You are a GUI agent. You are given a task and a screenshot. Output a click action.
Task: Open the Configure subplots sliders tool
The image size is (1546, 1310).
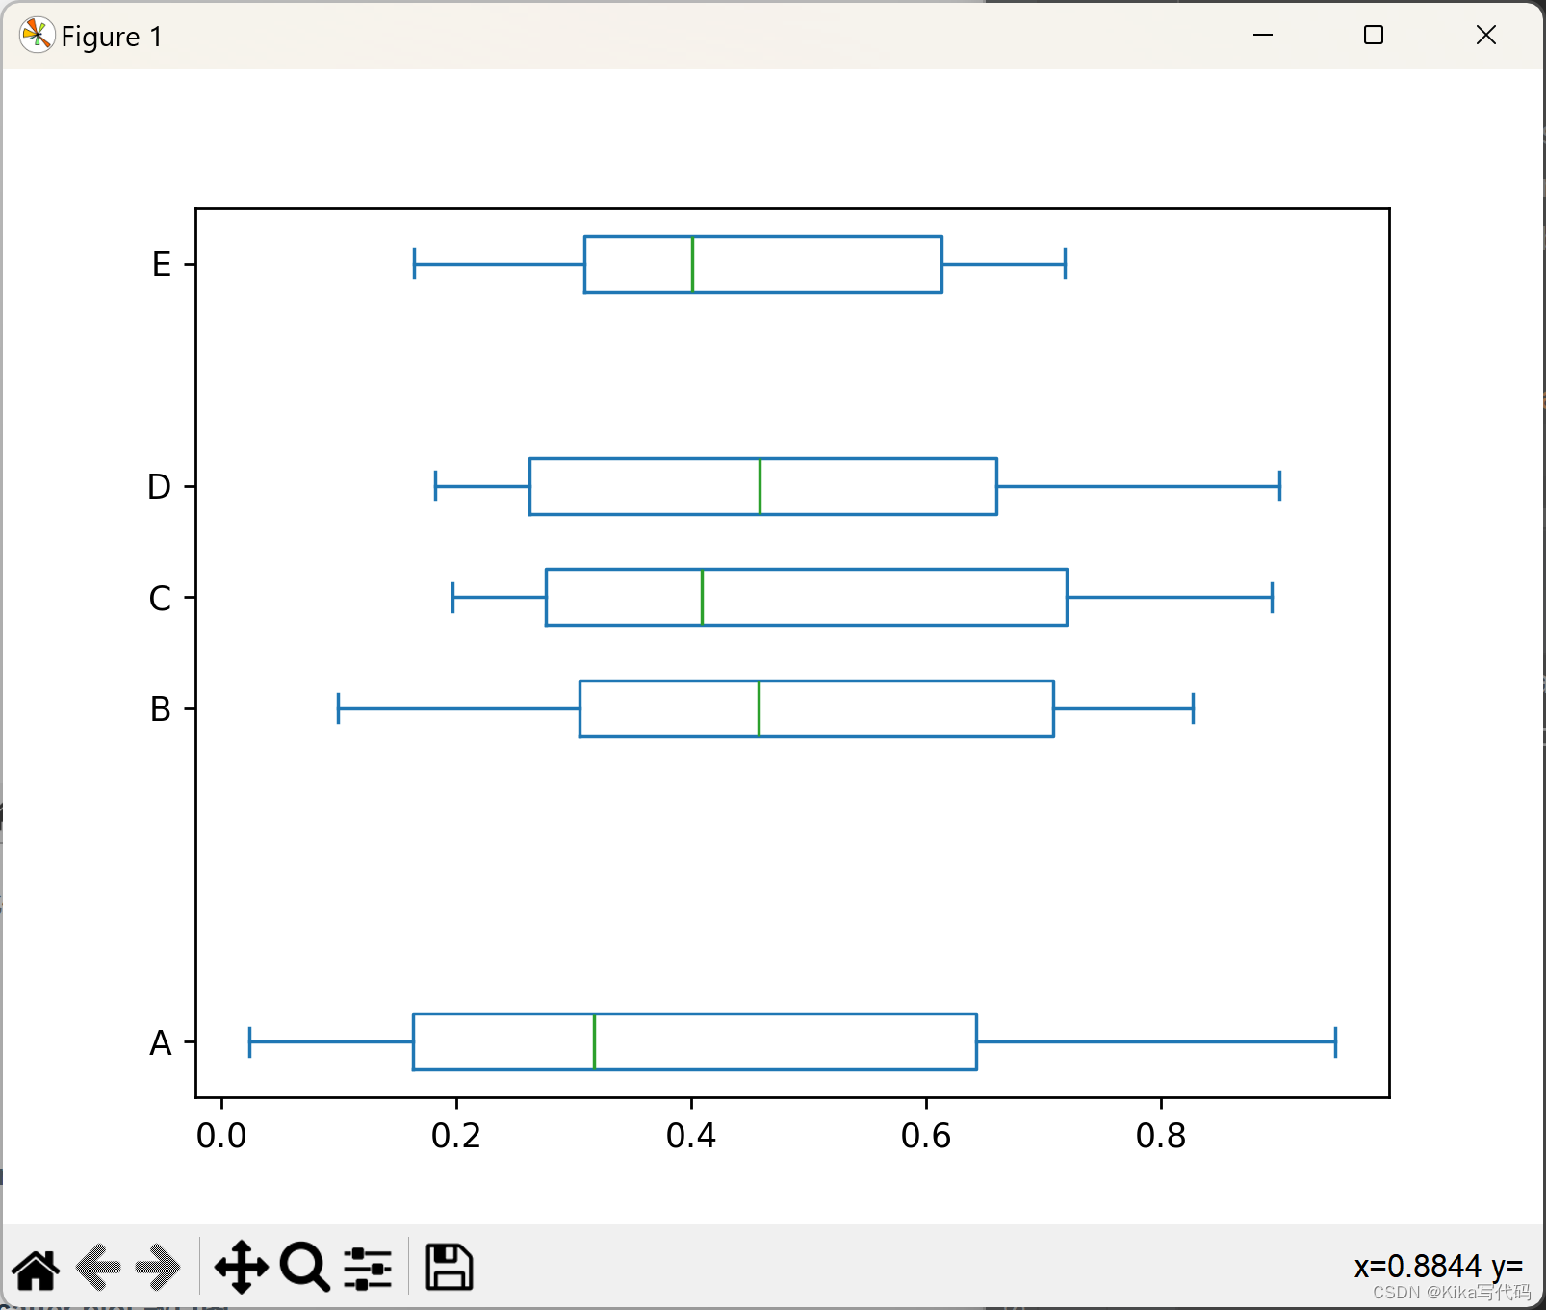tap(368, 1268)
